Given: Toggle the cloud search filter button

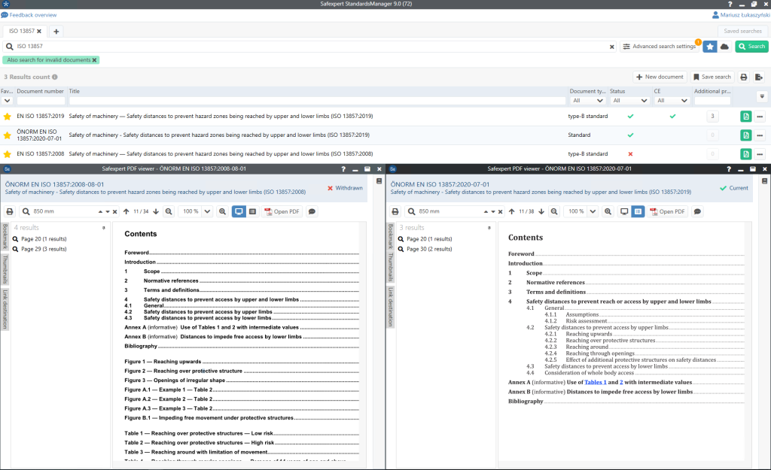Looking at the screenshot, I should tap(724, 47).
